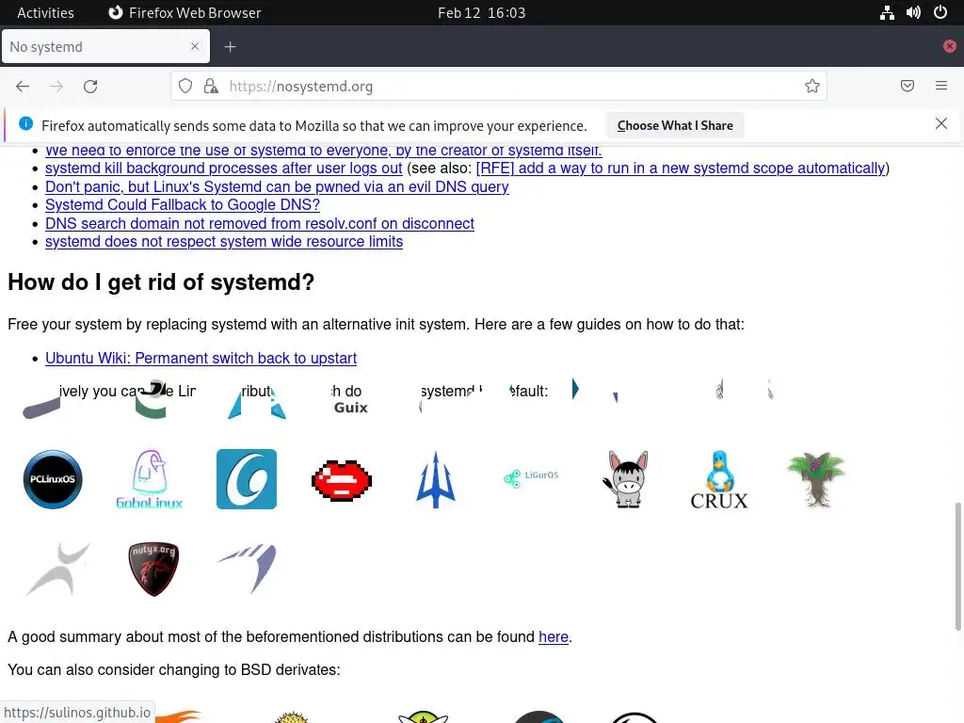Open systemd resource limits link

pyautogui.click(x=224, y=242)
